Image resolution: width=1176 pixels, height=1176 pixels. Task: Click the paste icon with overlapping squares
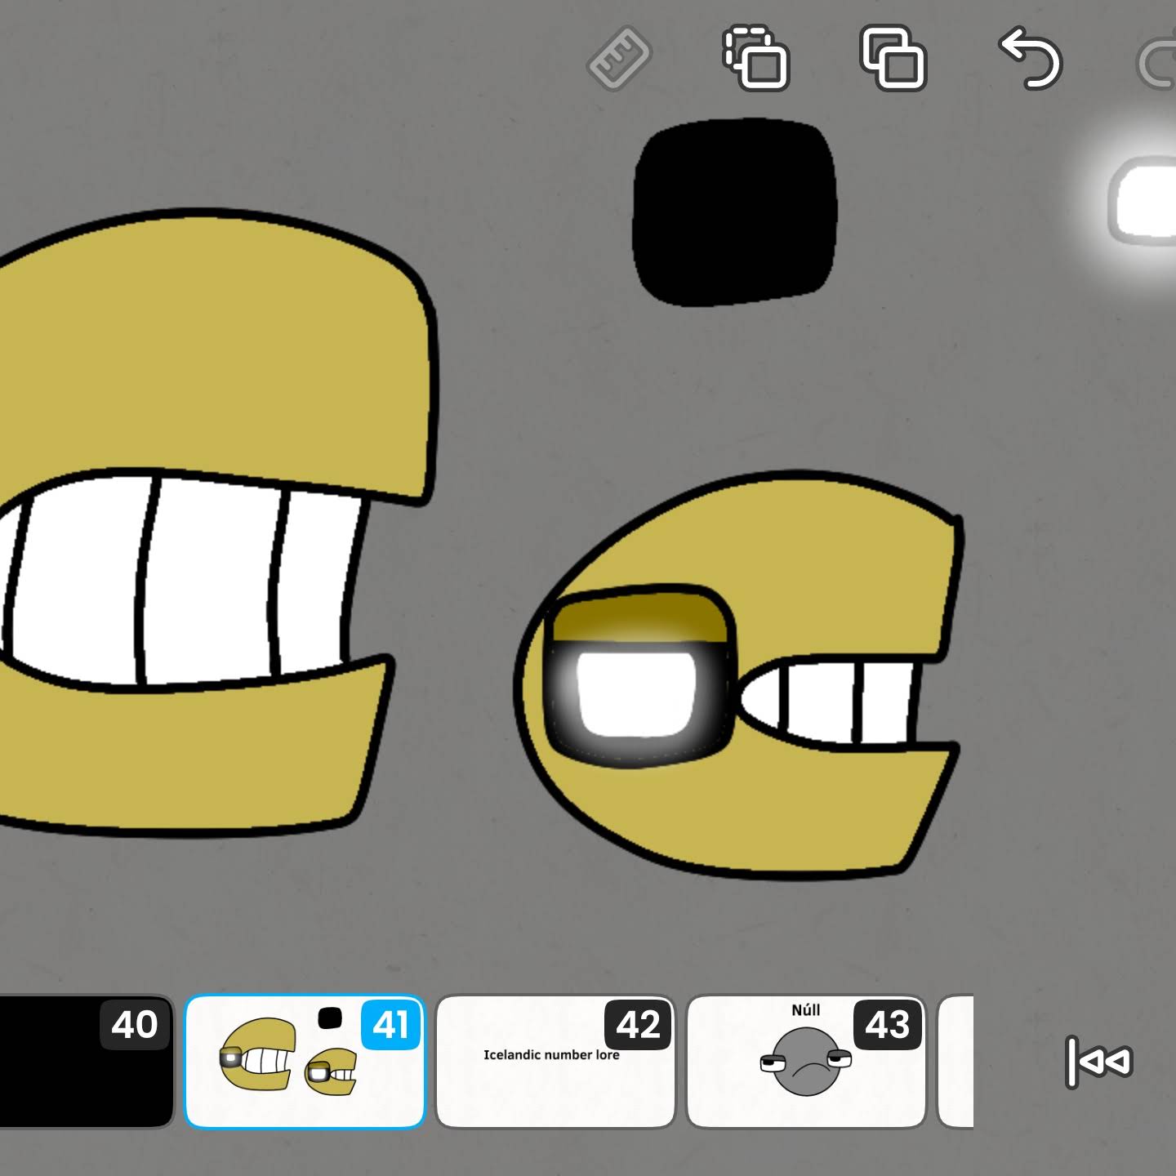893,59
